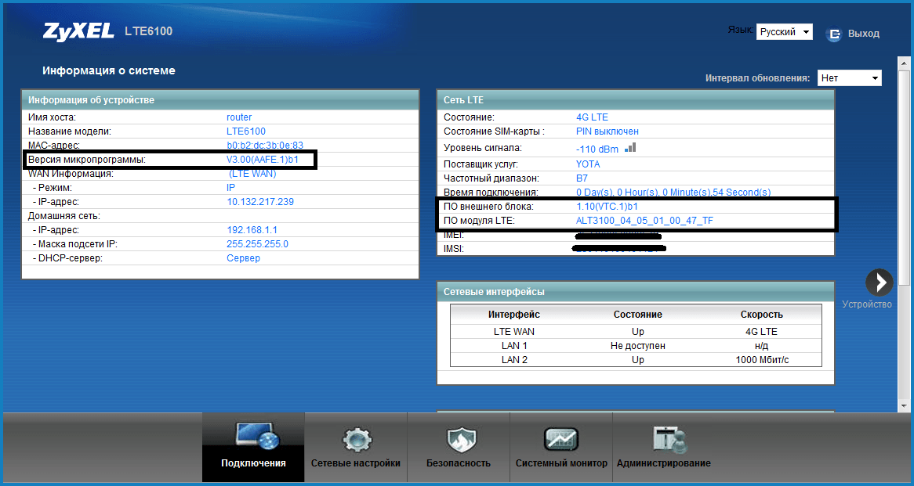914x486 pixels.
Task: Click the ZyXEL logo
Action: pyautogui.click(x=79, y=31)
